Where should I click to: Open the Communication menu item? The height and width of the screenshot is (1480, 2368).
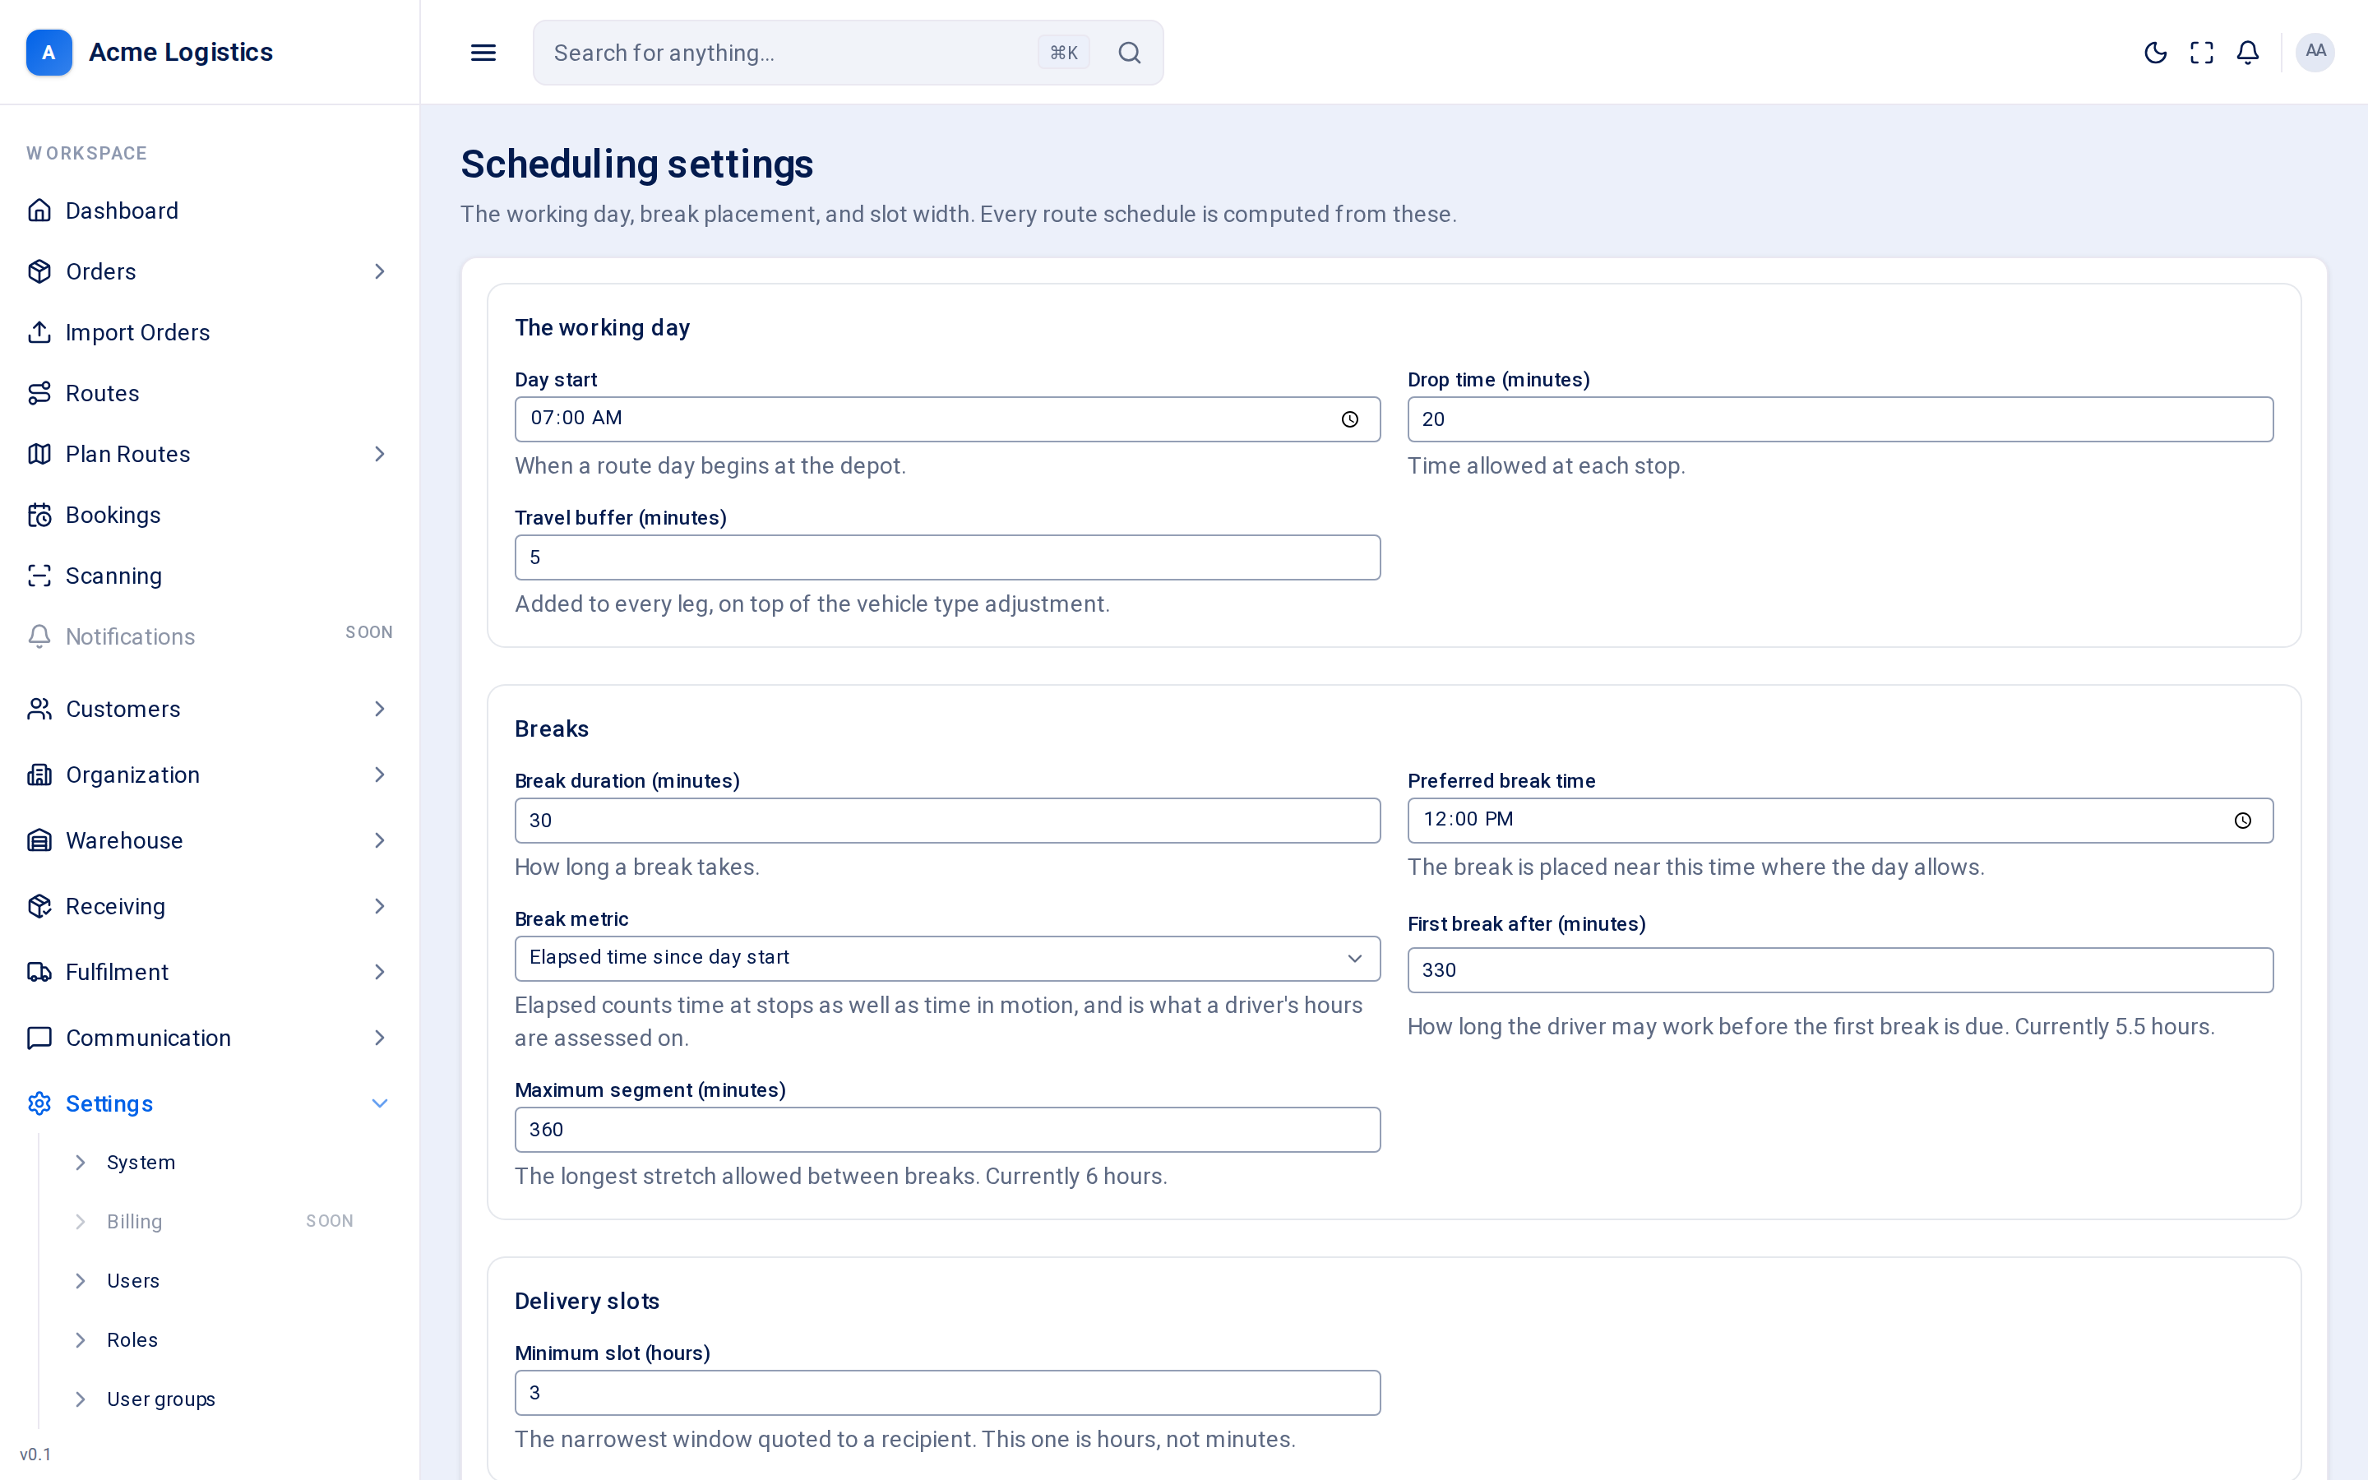[210, 1038]
